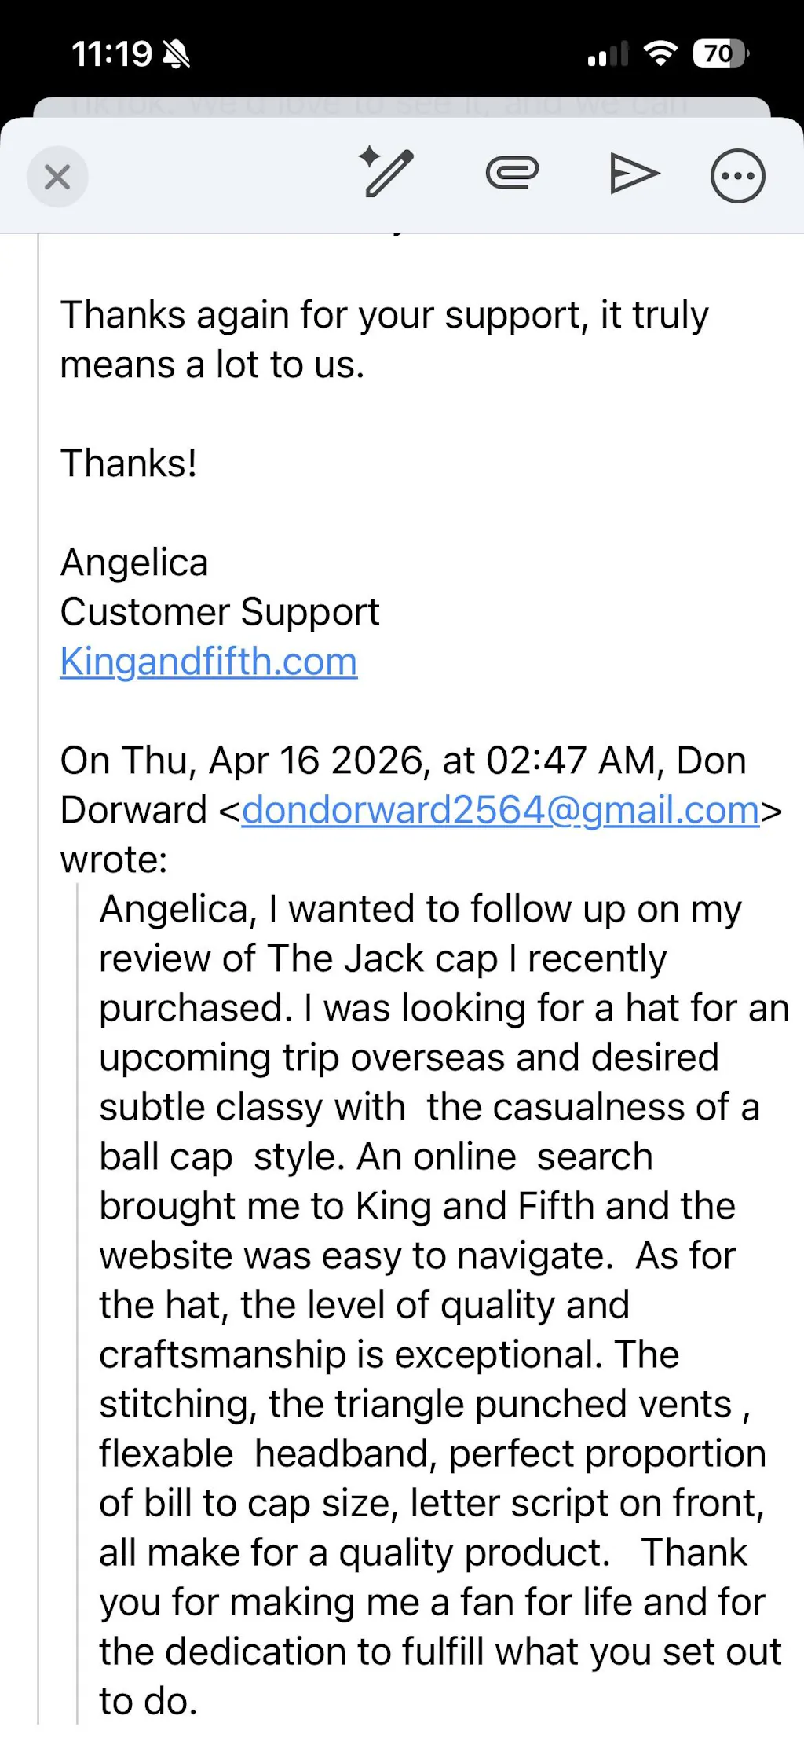804x1741 pixels.
Task: Attach a file with the paperclip icon
Action: point(512,173)
